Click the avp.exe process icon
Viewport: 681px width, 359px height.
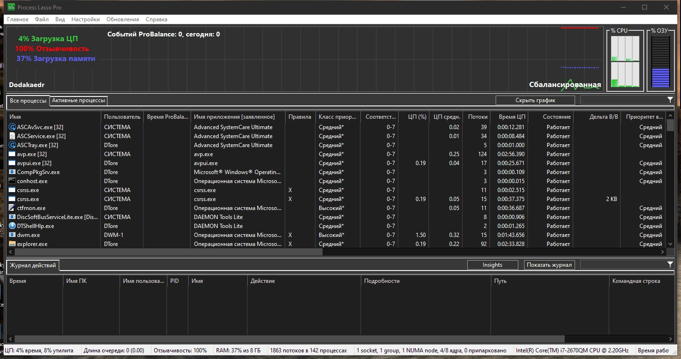point(12,154)
